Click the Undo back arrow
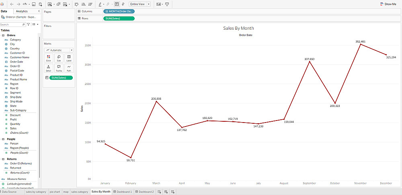The image size is (402, 195). click(x=12, y=4)
